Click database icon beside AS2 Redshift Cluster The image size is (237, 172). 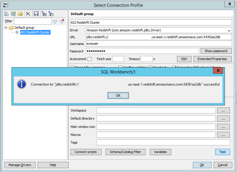tap(17, 32)
